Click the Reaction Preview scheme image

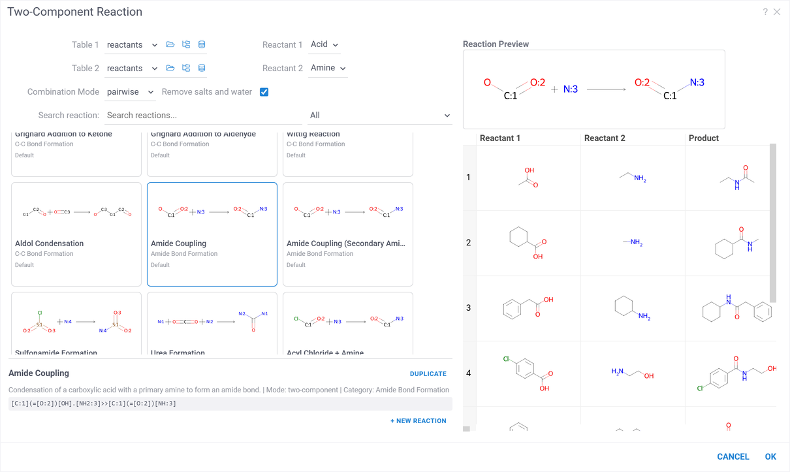594,89
